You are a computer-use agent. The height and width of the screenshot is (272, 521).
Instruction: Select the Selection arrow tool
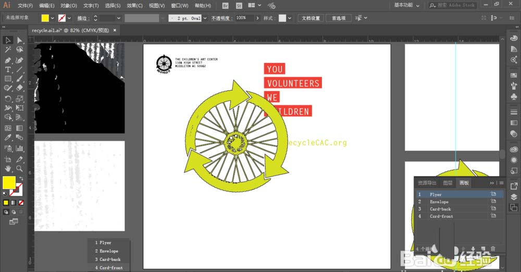(8, 40)
